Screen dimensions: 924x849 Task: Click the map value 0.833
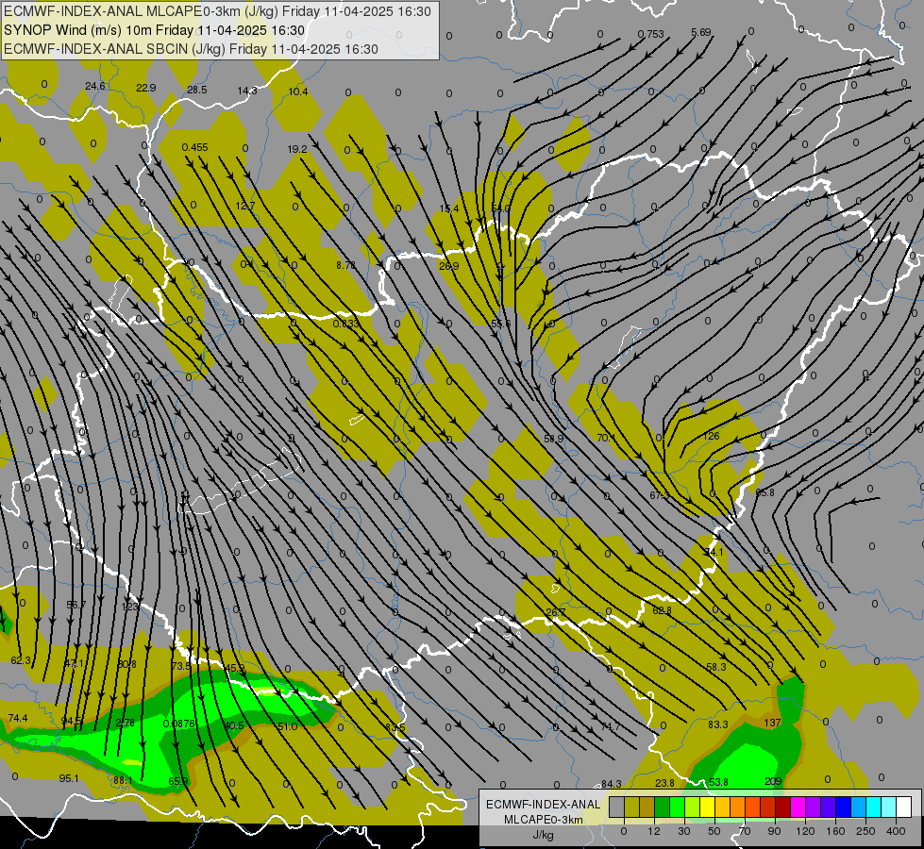[x=346, y=324]
